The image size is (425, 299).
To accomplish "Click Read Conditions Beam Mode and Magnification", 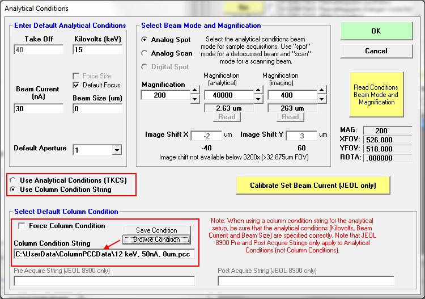I will click(376, 95).
